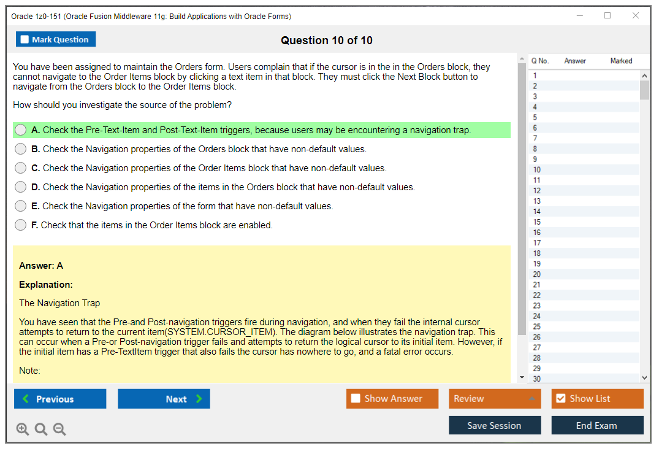Viewport: 659px width, 451px height.
Task: Click the zoom out magnifier icon
Action: [x=59, y=430]
